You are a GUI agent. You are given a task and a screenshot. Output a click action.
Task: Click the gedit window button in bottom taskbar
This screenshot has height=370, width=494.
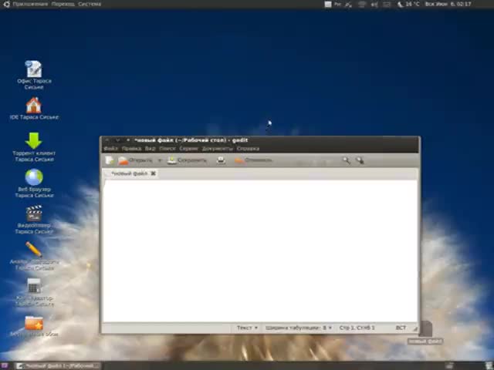52,365
